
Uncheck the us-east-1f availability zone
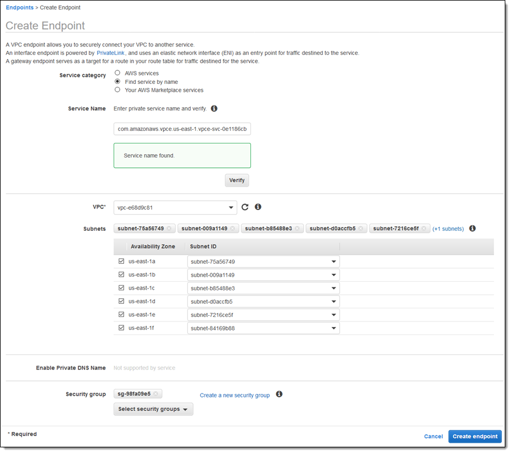tap(121, 328)
